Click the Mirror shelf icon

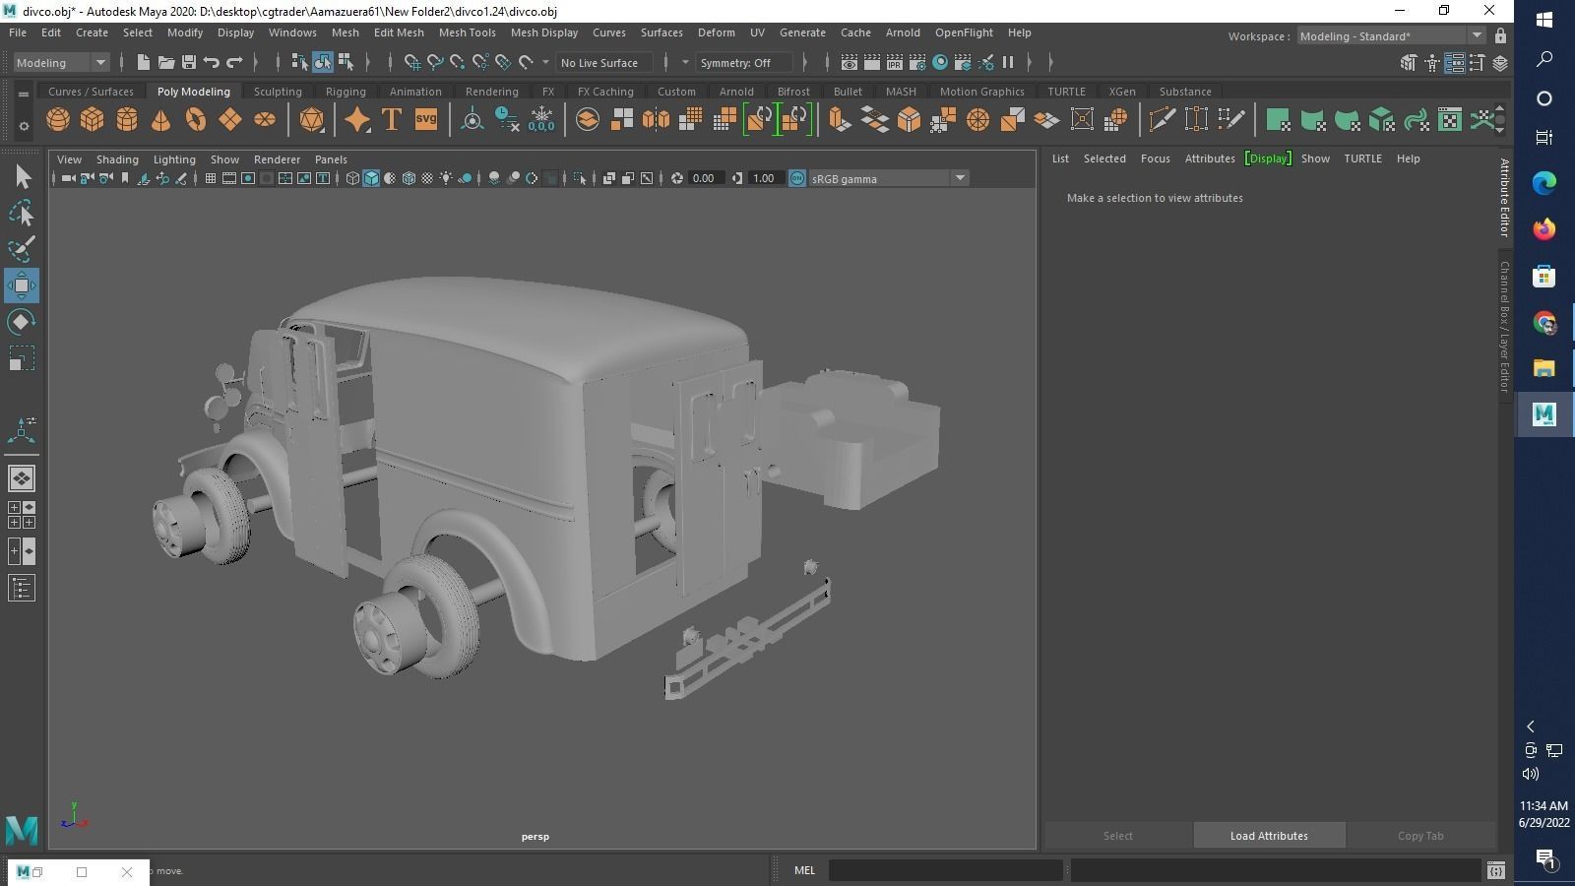pos(656,120)
